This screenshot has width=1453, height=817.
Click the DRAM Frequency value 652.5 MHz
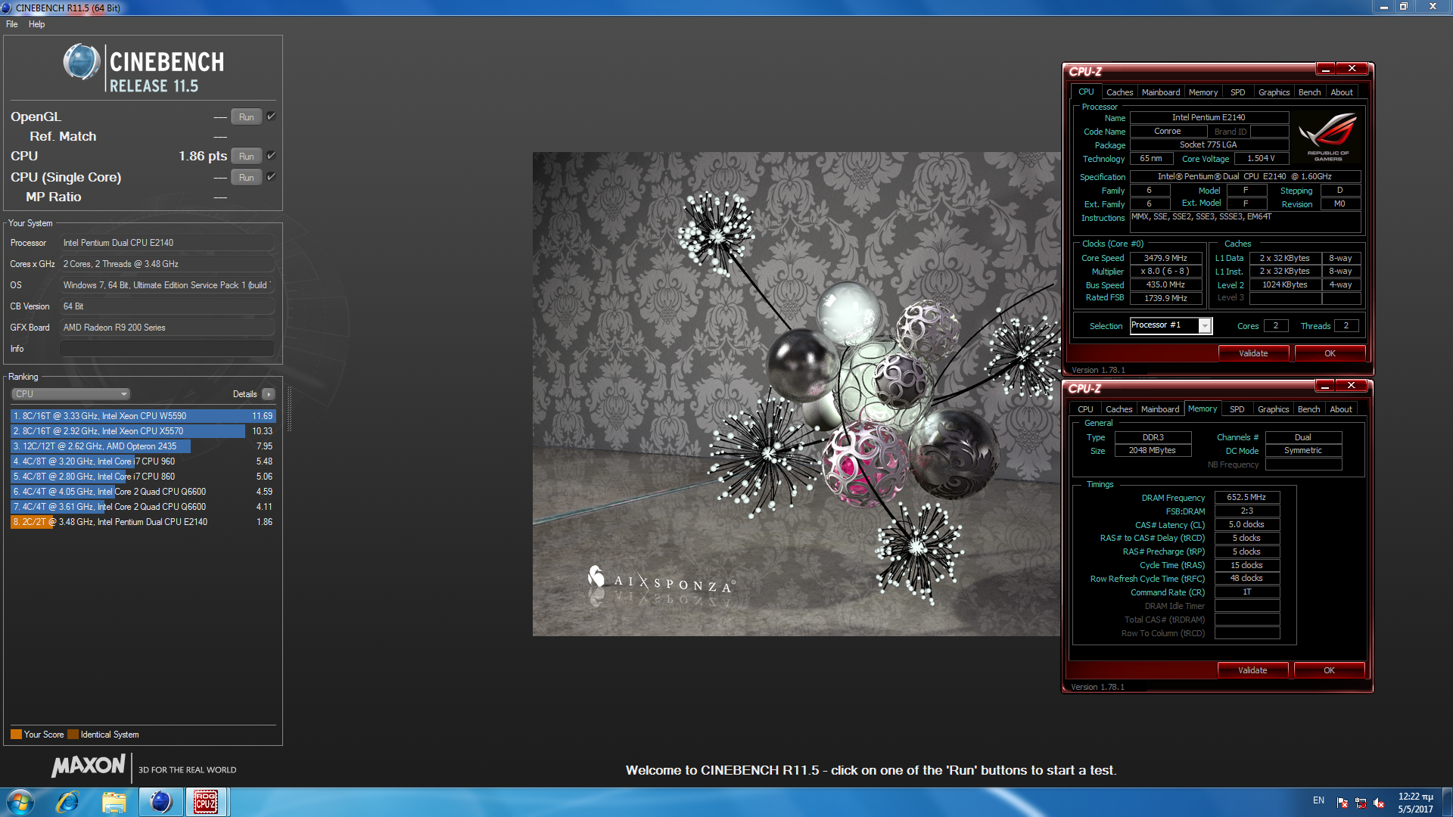click(x=1246, y=497)
